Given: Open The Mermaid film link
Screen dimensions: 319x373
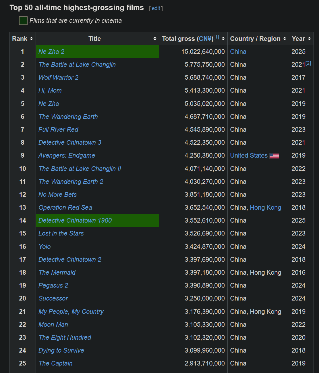Looking at the screenshot, I should (57, 273).
